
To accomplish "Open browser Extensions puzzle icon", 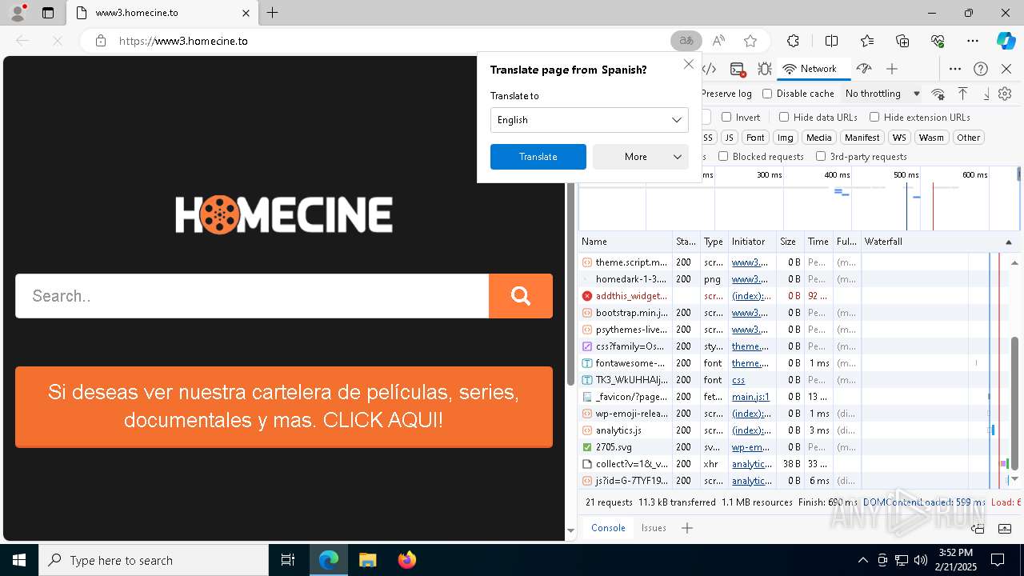I will (x=793, y=41).
